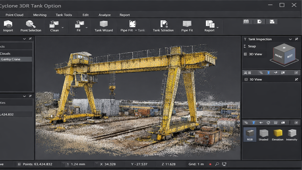
Task: Collapse the Tank Inspection panel chevron
Action: click(290, 39)
